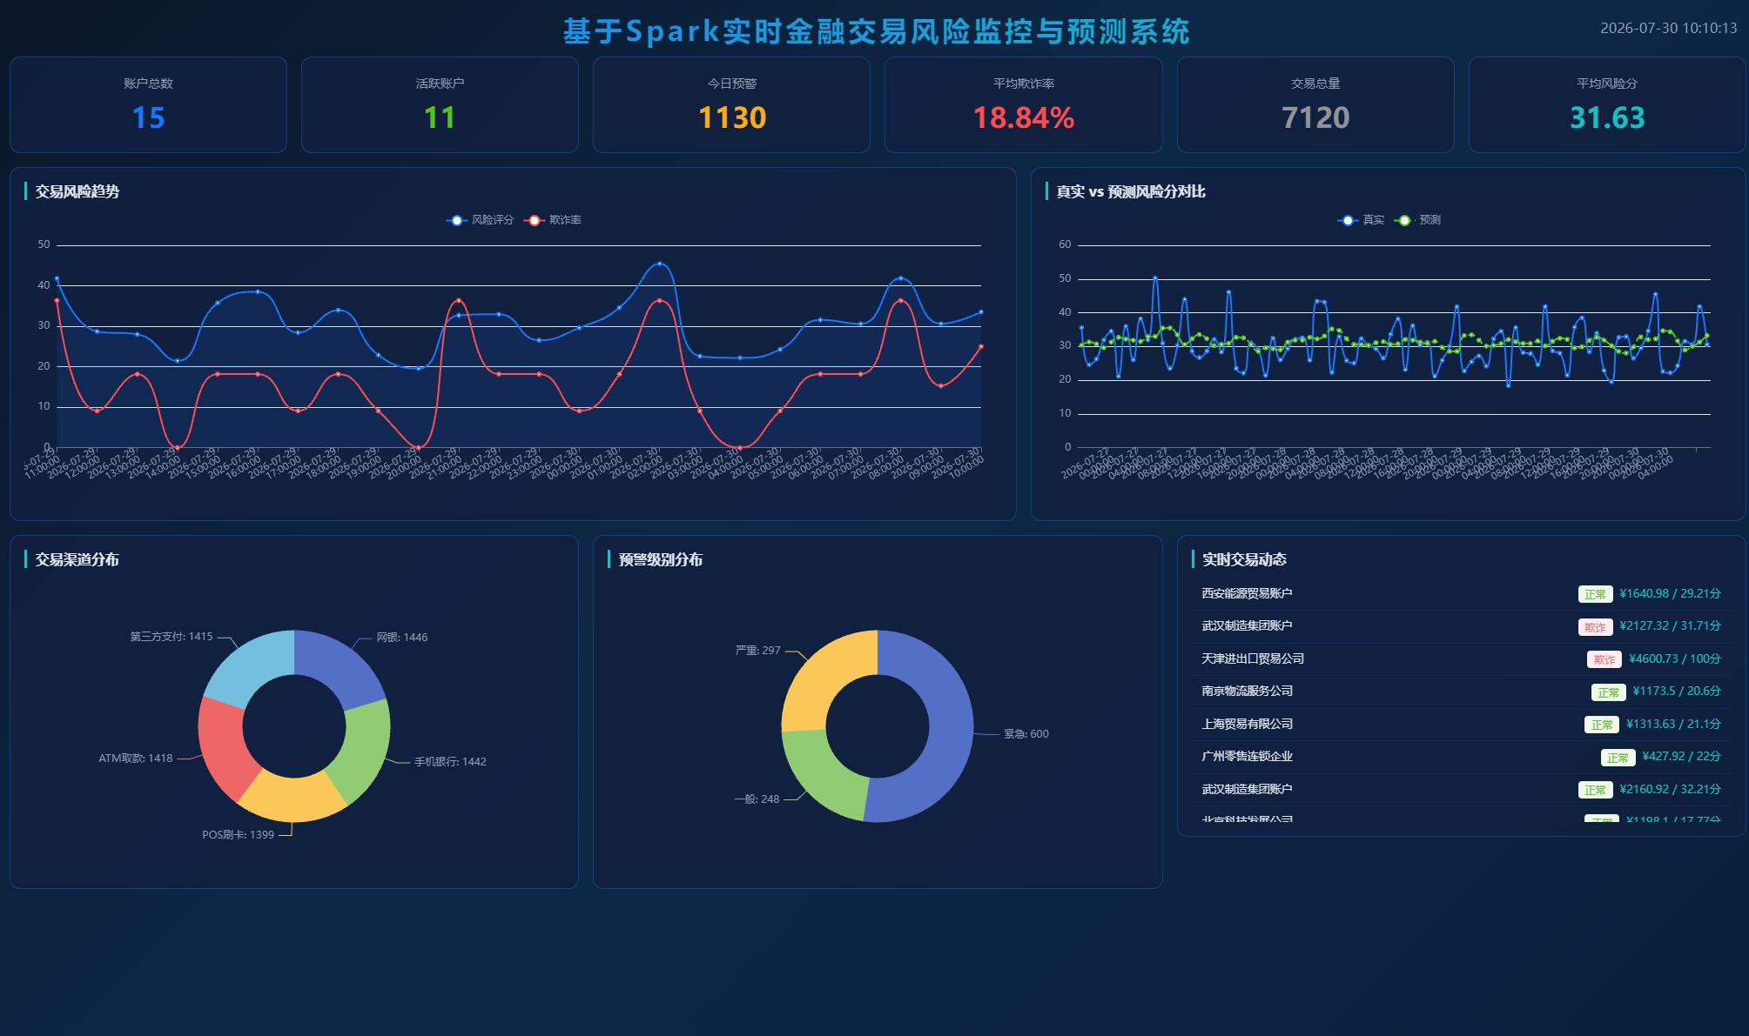Click the 正常 tag beside ¥1640.98

[x=1595, y=594]
